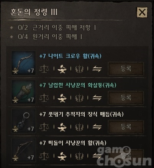Select the 날렵한 사냥꾼의 화살통 quiver thumbnail
This screenshot has height=168, width=154.
coord(23,92)
